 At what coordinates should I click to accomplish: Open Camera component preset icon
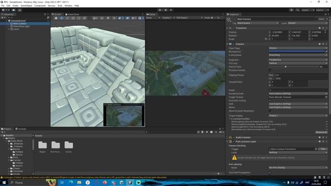[x=323, y=44]
